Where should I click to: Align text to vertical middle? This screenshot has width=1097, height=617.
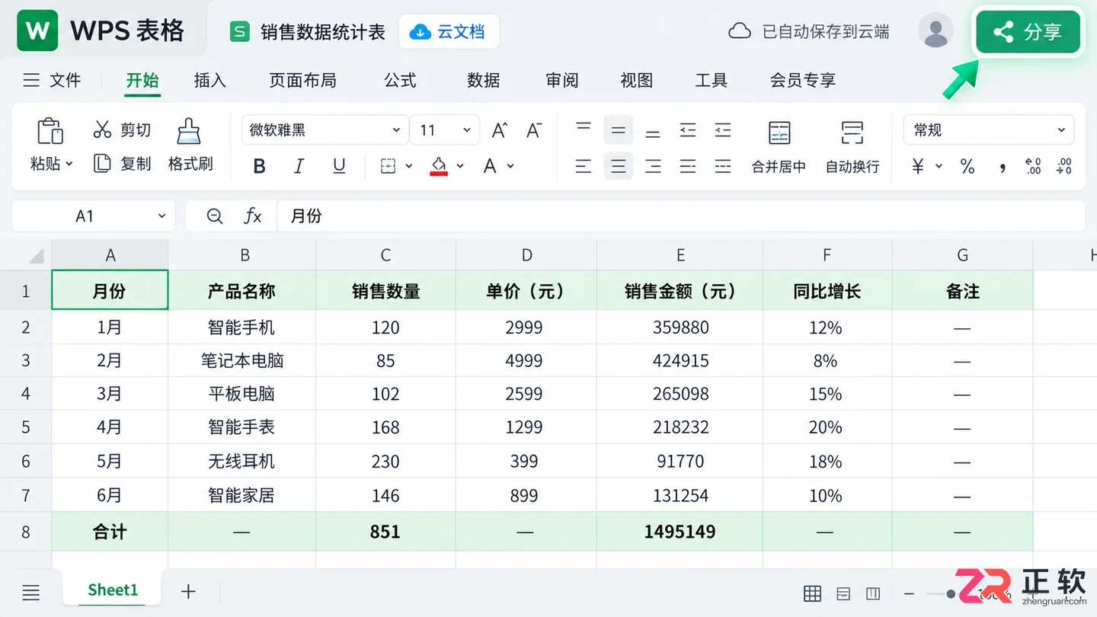(619, 130)
